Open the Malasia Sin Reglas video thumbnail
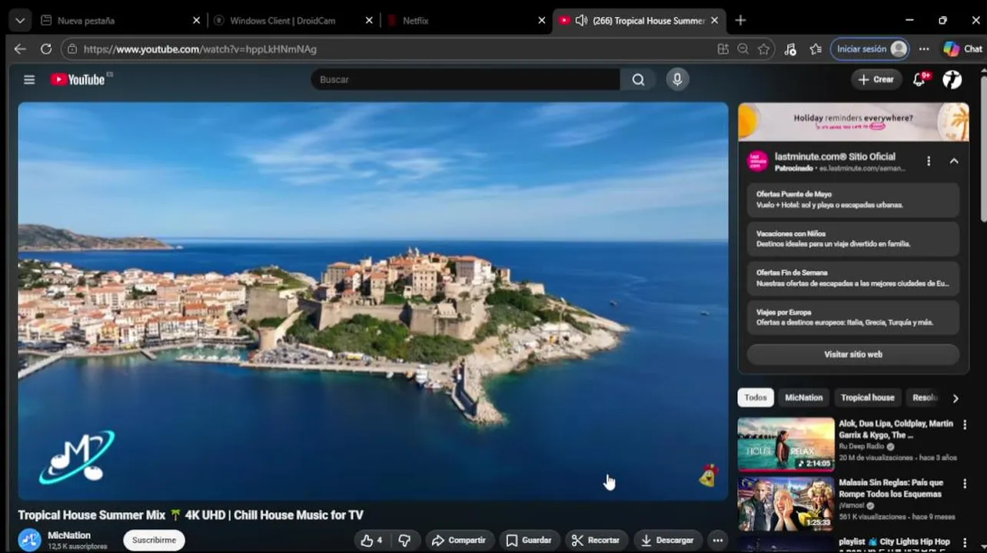Image resolution: width=987 pixels, height=553 pixels. pos(786,503)
